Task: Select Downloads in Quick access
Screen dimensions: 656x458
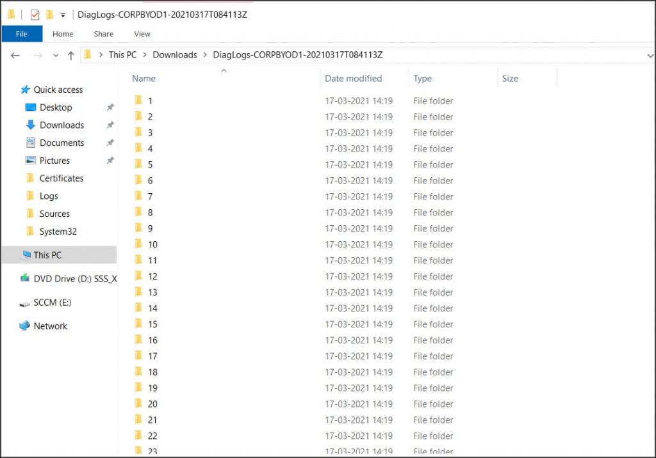Action: 61,125
